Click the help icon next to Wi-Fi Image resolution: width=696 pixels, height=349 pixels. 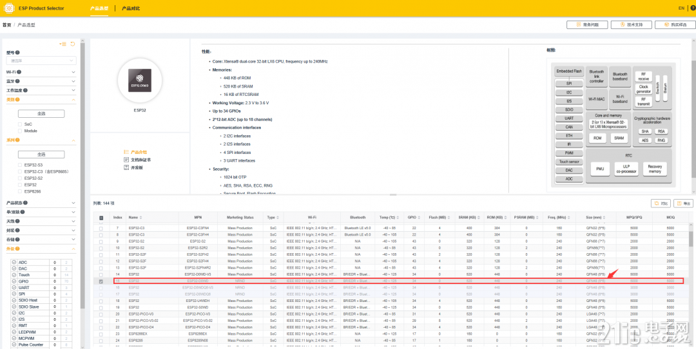[x=19, y=72]
